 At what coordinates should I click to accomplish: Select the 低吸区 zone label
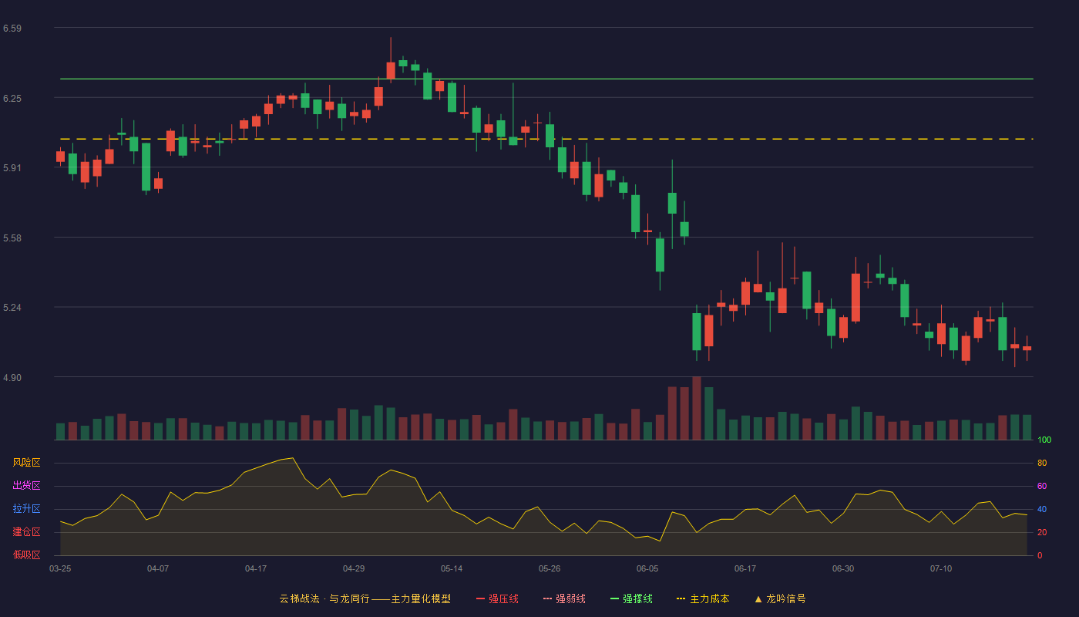click(x=26, y=555)
